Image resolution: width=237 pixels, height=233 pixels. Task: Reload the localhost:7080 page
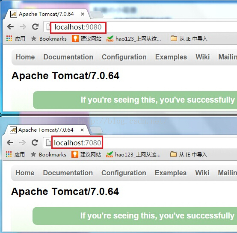35,142
